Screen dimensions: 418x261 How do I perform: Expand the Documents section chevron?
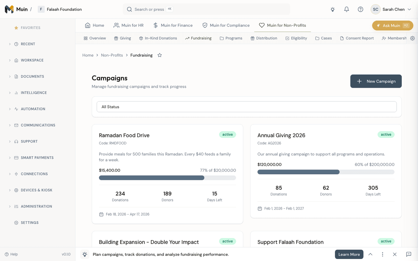(x=10, y=77)
